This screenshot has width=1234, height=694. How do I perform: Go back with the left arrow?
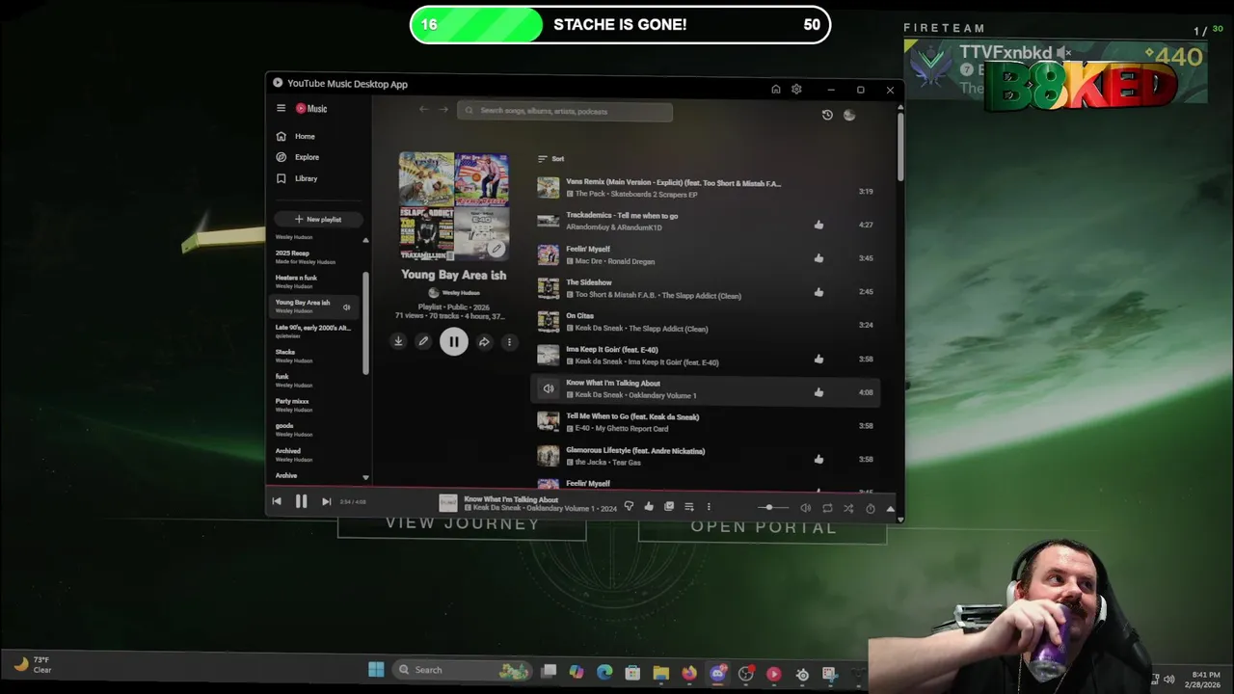click(423, 109)
